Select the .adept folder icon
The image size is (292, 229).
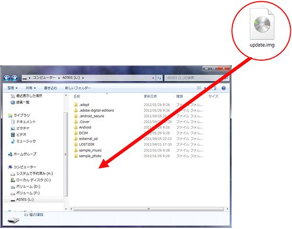76,105
